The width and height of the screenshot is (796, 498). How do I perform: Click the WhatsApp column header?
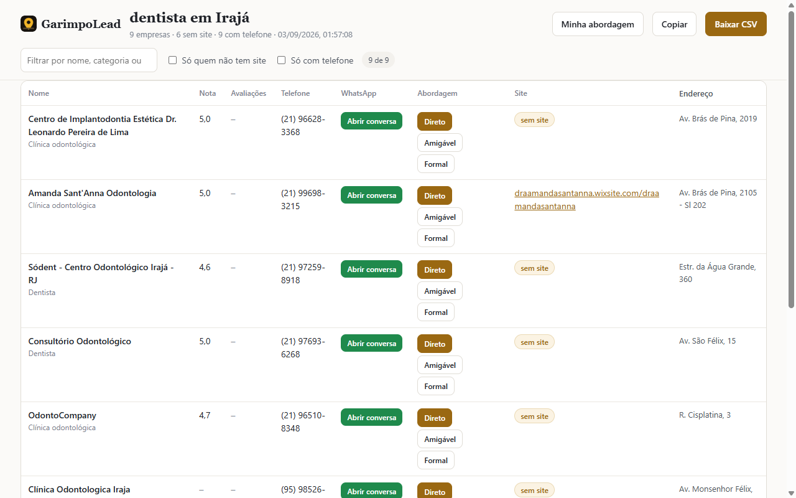[x=359, y=93]
